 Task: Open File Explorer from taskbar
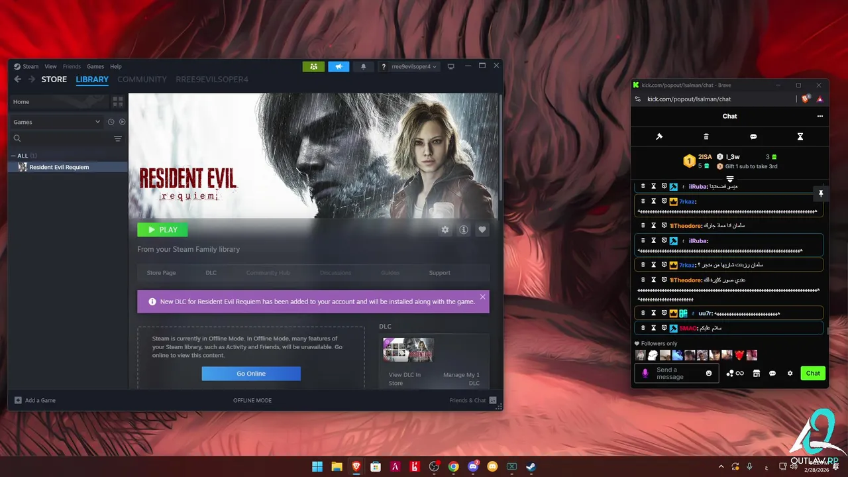(x=337, y=466)
